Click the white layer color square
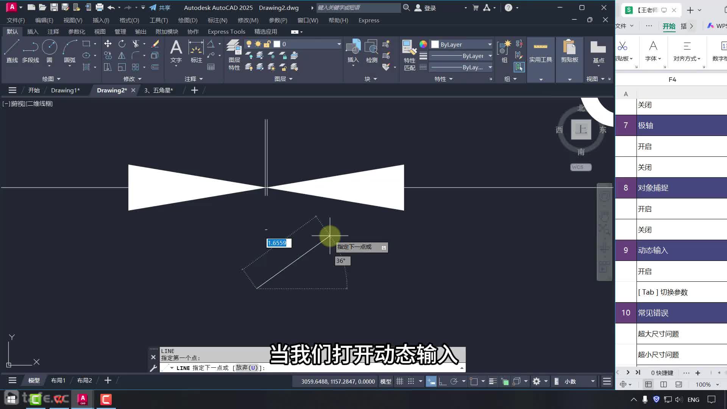Viewport: 727px width, 409px height. point(277,44)
